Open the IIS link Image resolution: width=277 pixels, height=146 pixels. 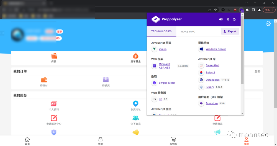point(160,99)
